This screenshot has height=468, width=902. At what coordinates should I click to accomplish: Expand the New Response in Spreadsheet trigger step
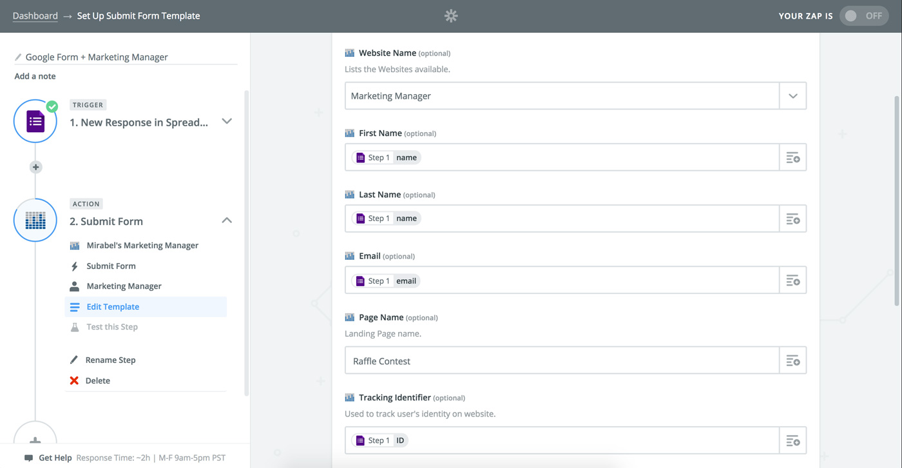(227, 121)
